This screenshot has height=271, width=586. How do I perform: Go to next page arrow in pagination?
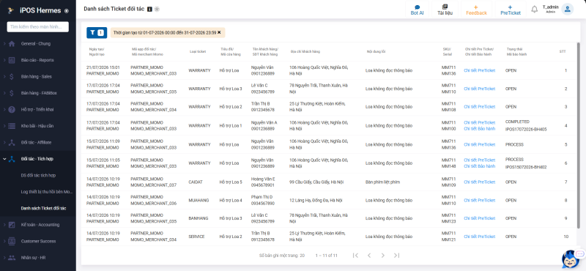pyautogui.click(x=382, y=256)
